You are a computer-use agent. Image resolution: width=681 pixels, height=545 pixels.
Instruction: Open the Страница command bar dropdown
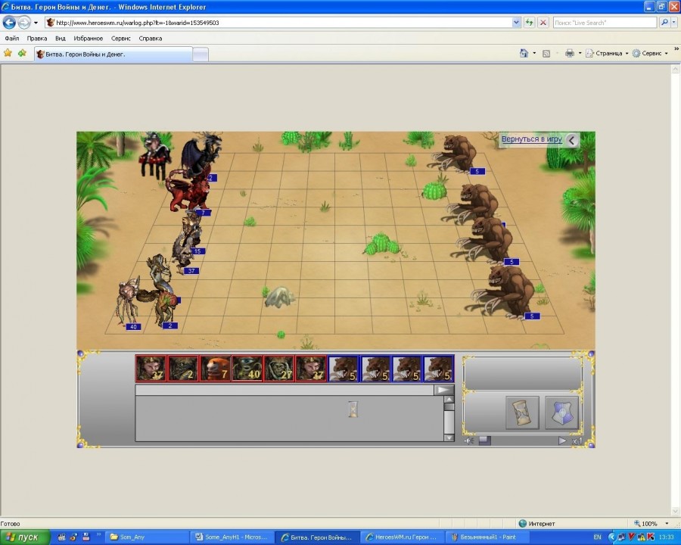(x=607, y=53)
